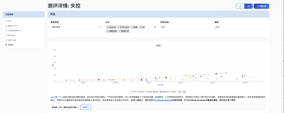284x113 pixels.
Task: Remove the Anthropic tag from filter
Action: coord(119,27)
